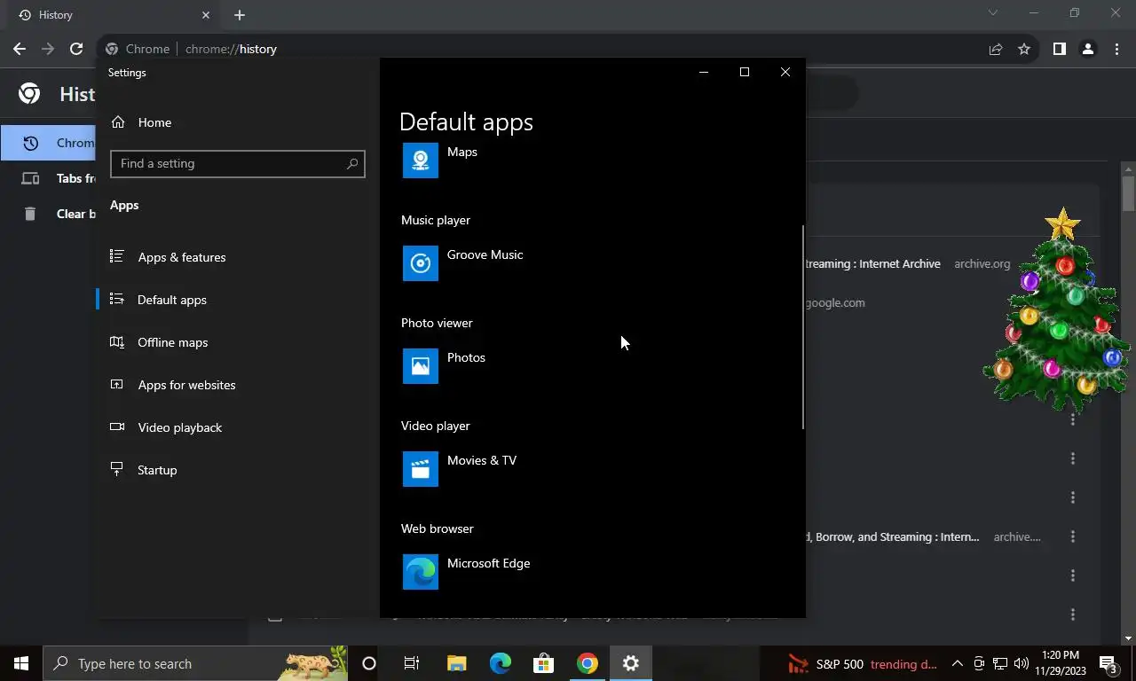This screenshot has width=1136, height=681.
Task: Click the Movies & TV app icon
Action: (x=421, y=469)
